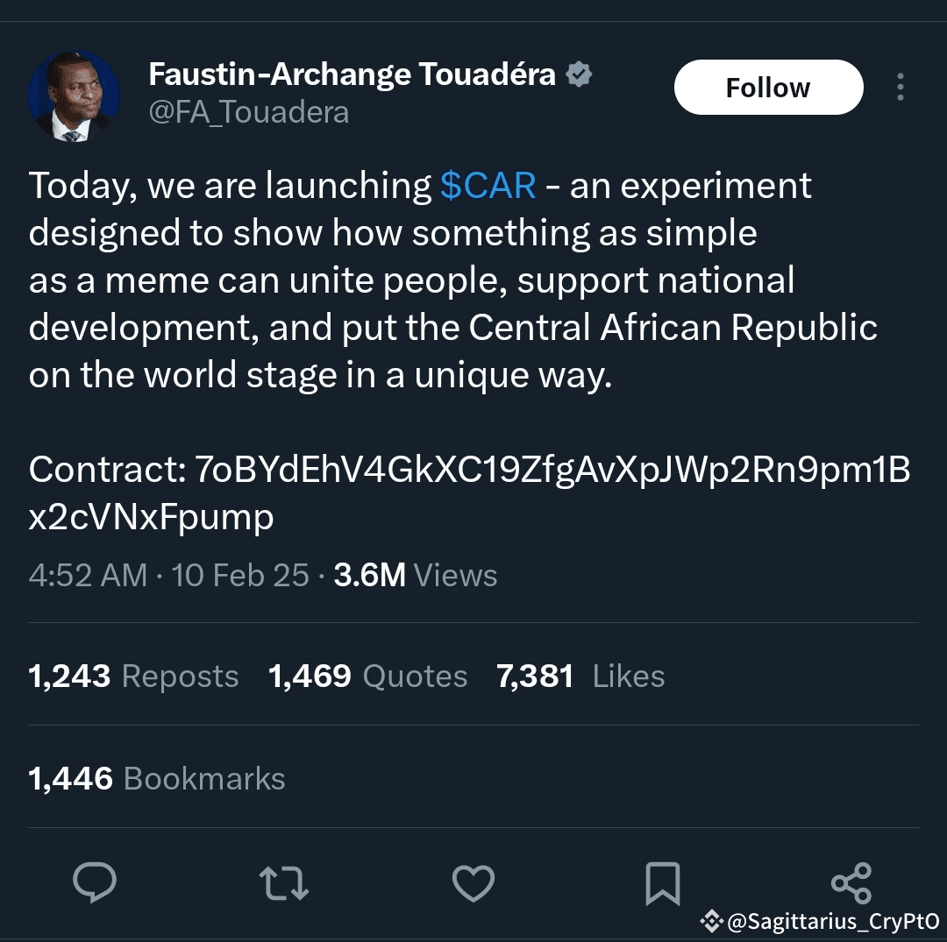
Task: Bookmark this tweet with bookmark icon
Action: 662,882
